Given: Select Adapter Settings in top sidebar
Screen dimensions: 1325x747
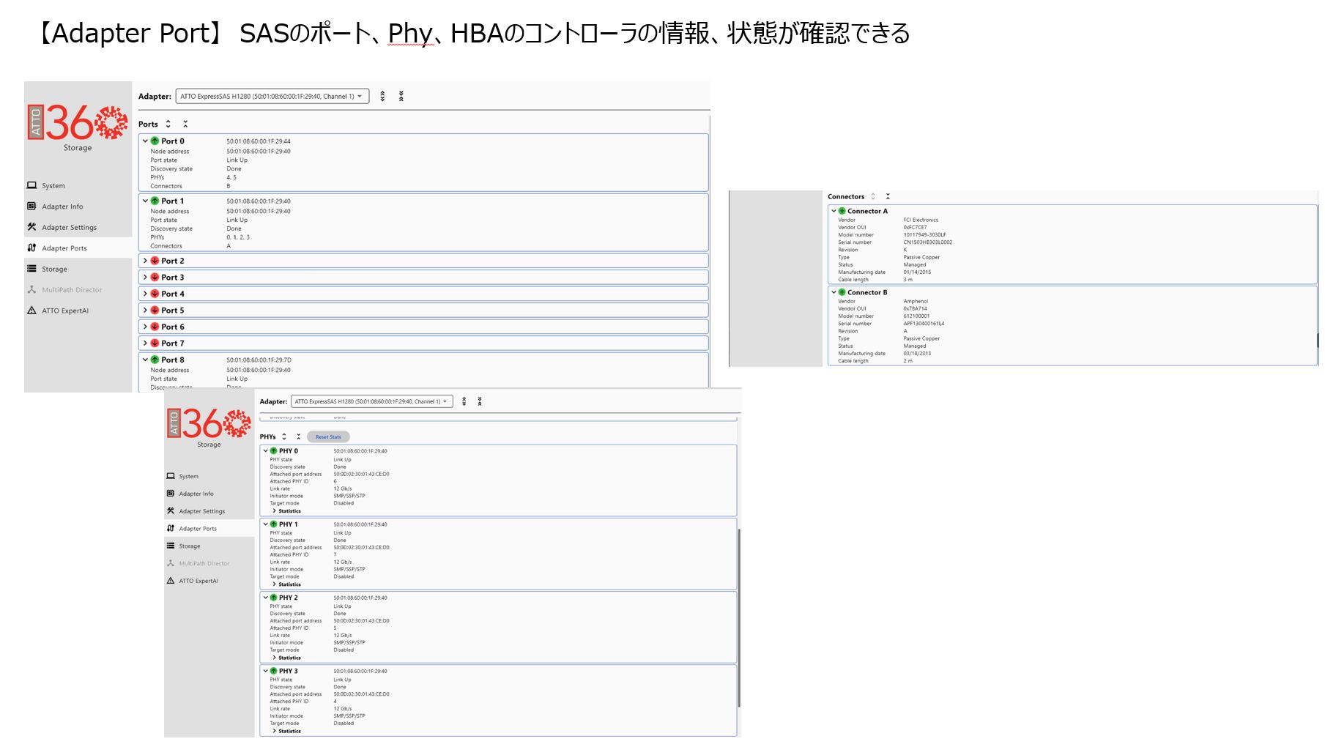Looking at the screenshot, I should point(69,228).
